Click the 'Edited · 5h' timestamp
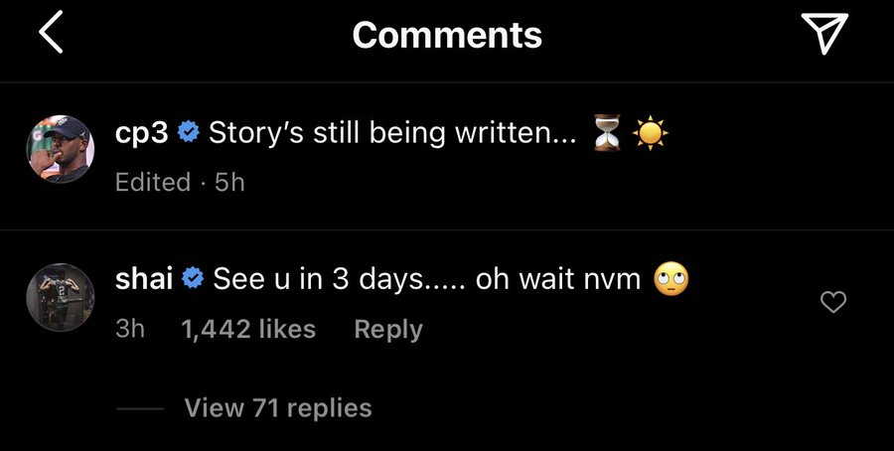Screen dimensions: 894x451 [180, 182]
